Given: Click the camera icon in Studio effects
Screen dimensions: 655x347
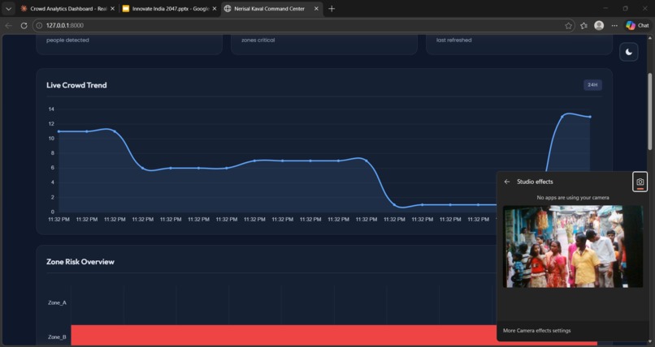Looking at the screenshot, I should click(x=640, y=182).
